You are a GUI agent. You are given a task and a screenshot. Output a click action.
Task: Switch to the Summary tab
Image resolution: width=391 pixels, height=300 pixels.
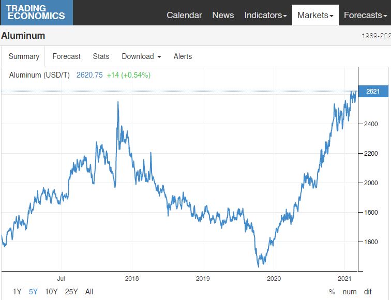coord(24,56)
